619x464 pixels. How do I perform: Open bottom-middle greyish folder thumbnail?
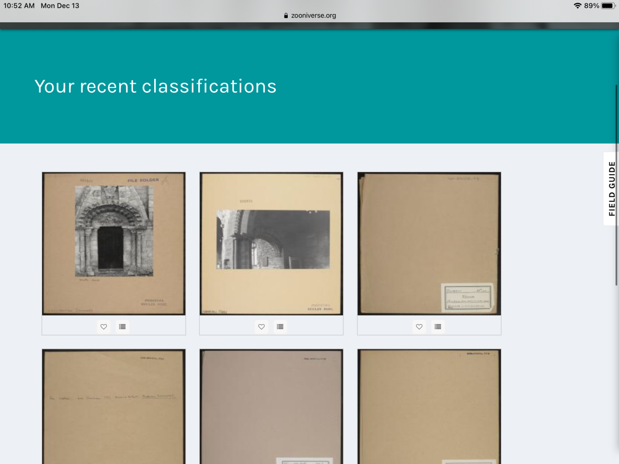point(271,406)
